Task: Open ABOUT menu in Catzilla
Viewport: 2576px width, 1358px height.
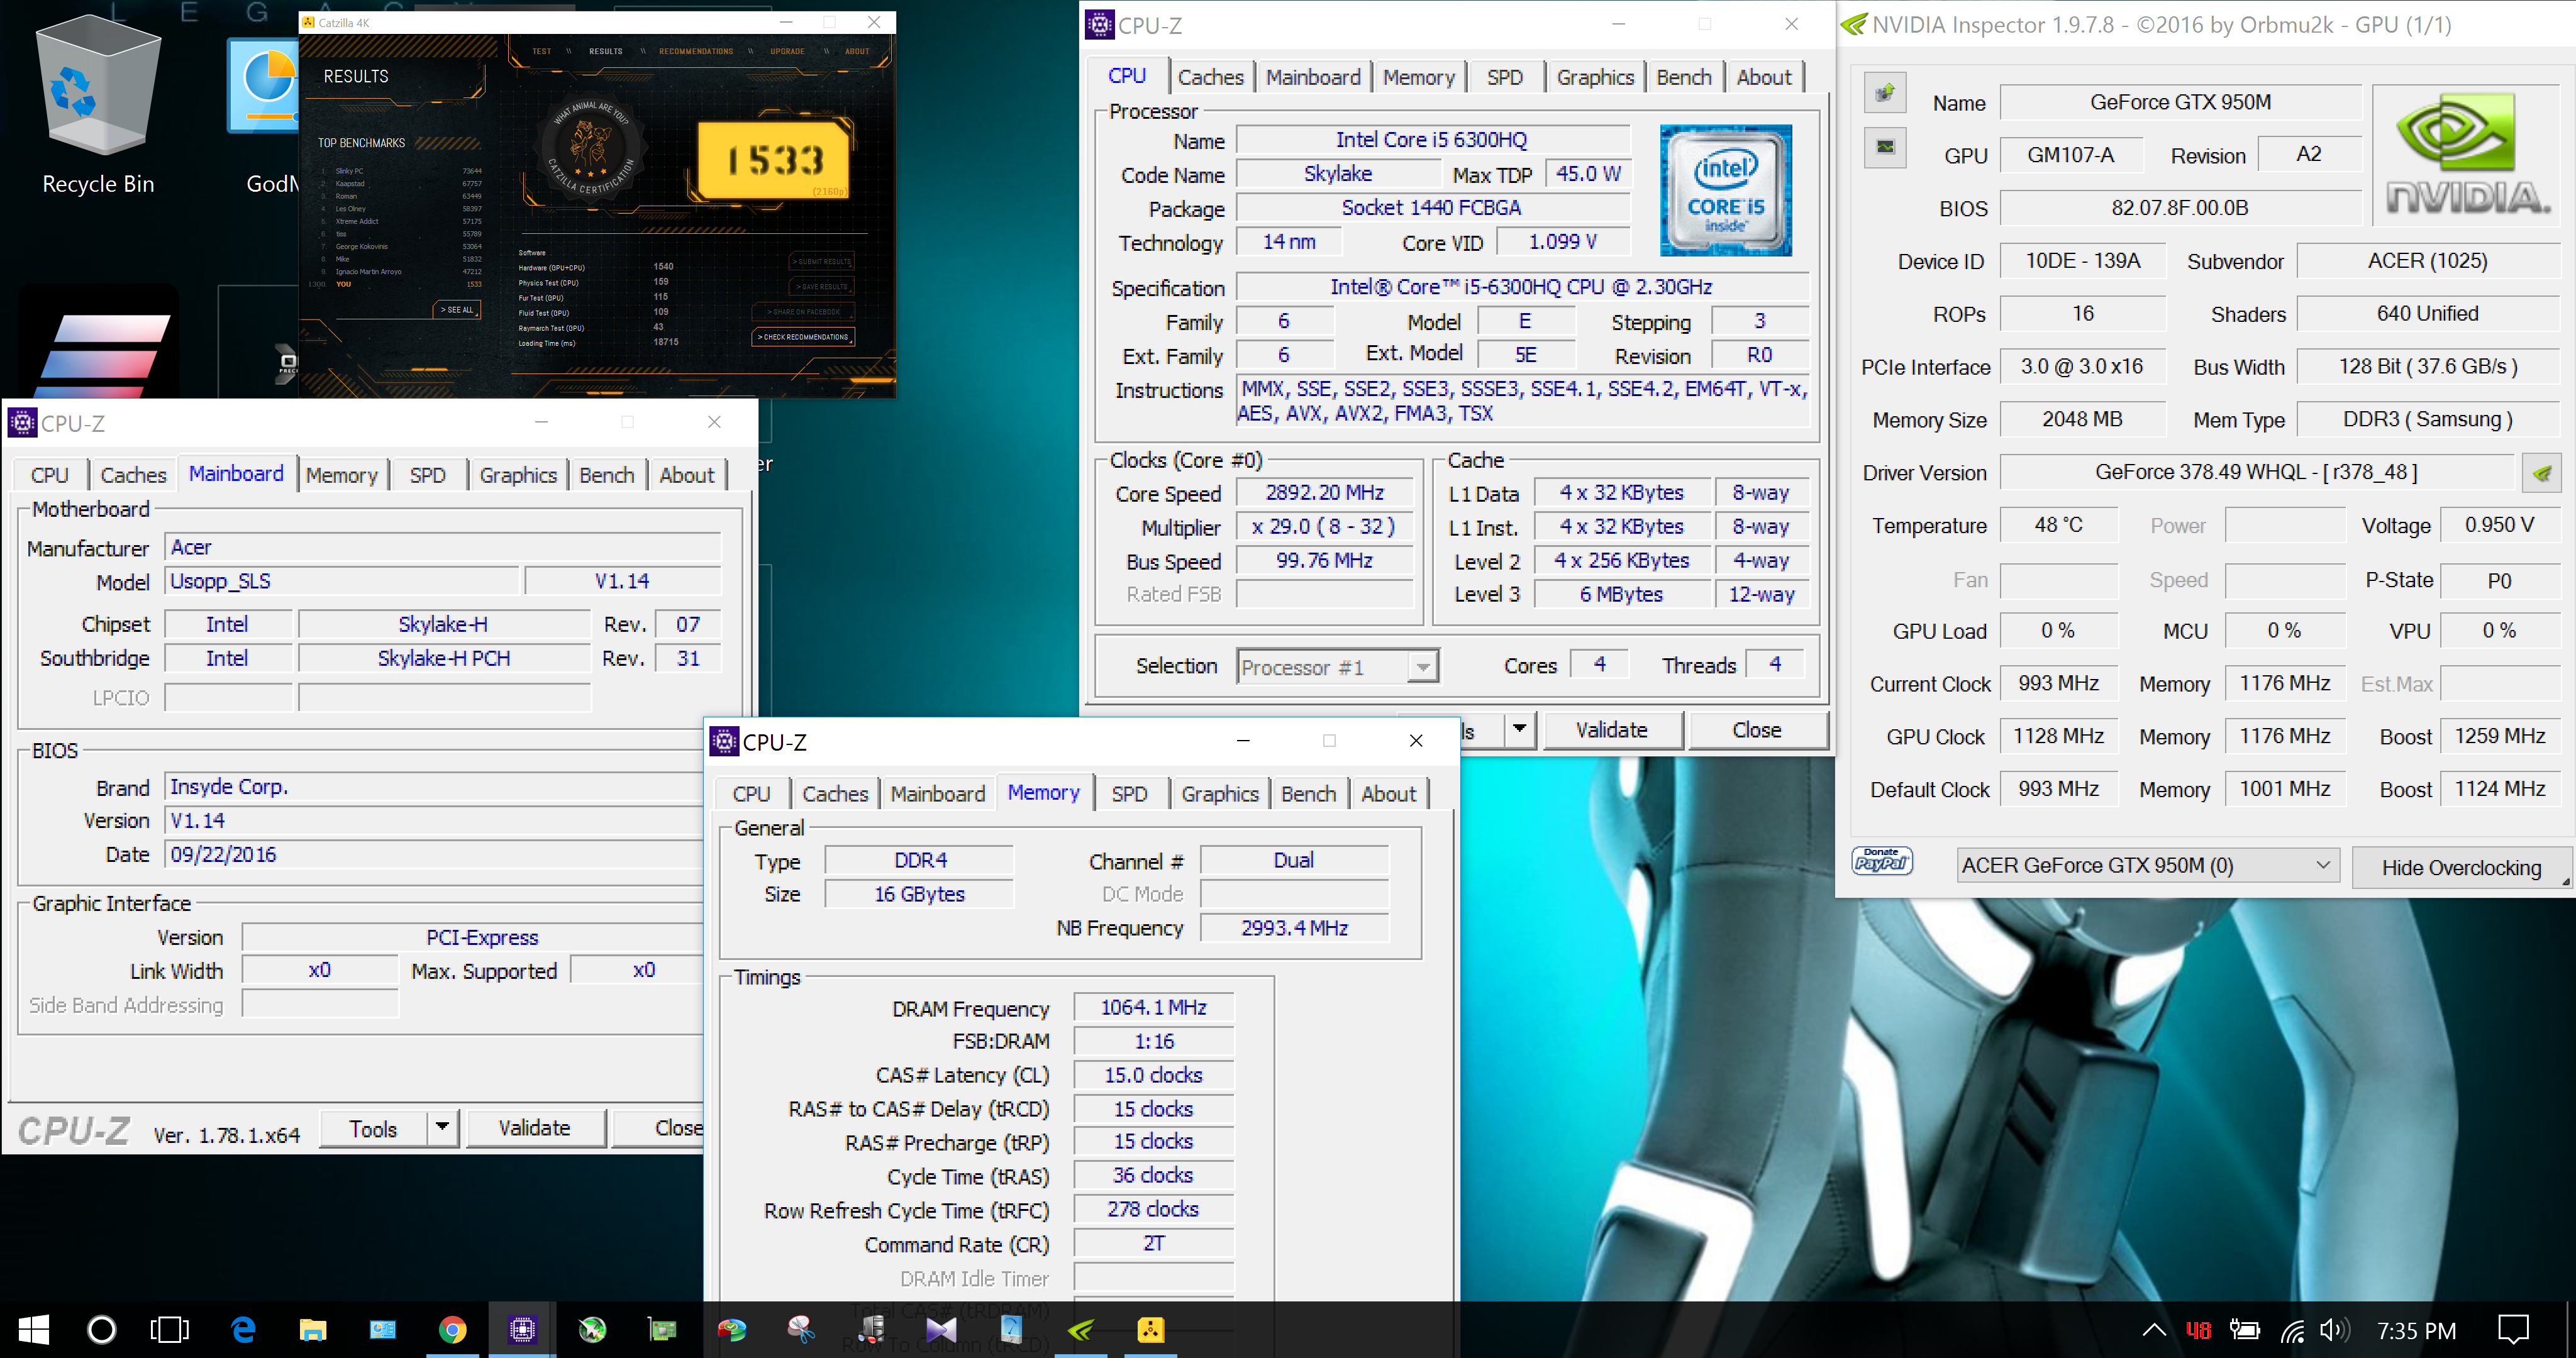Action: [x=857, y=51]
